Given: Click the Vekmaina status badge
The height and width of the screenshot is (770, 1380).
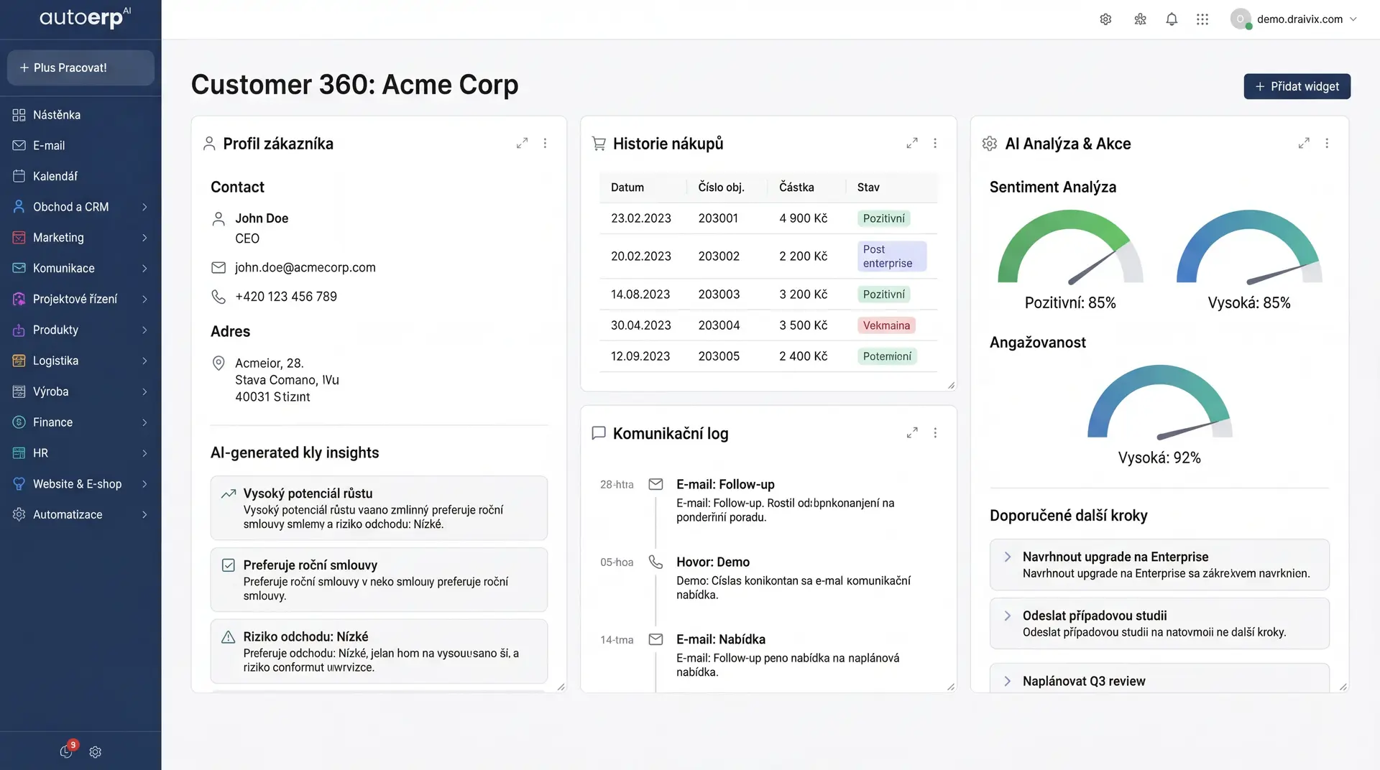Looking at the screenshot, I should 886,325.
